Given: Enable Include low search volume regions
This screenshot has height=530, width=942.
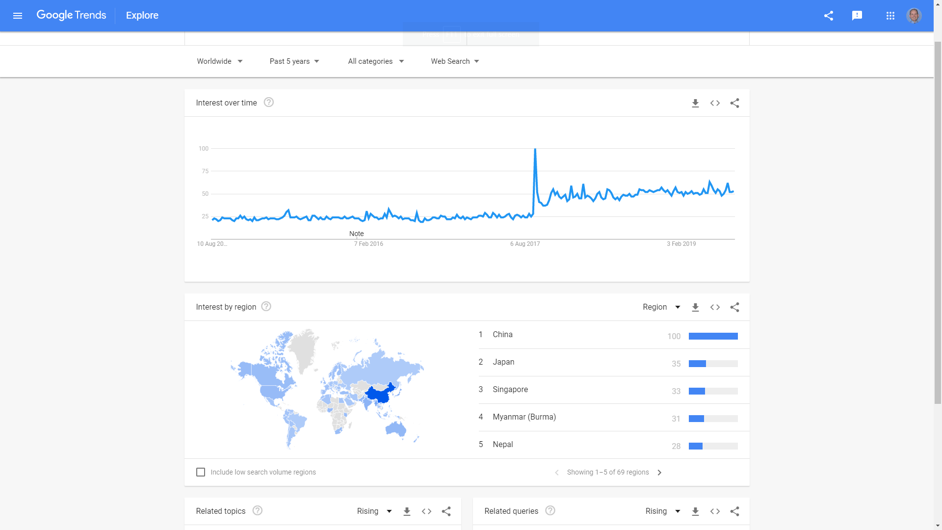Looking at the screenshot, I should click(x=201, y=472).
